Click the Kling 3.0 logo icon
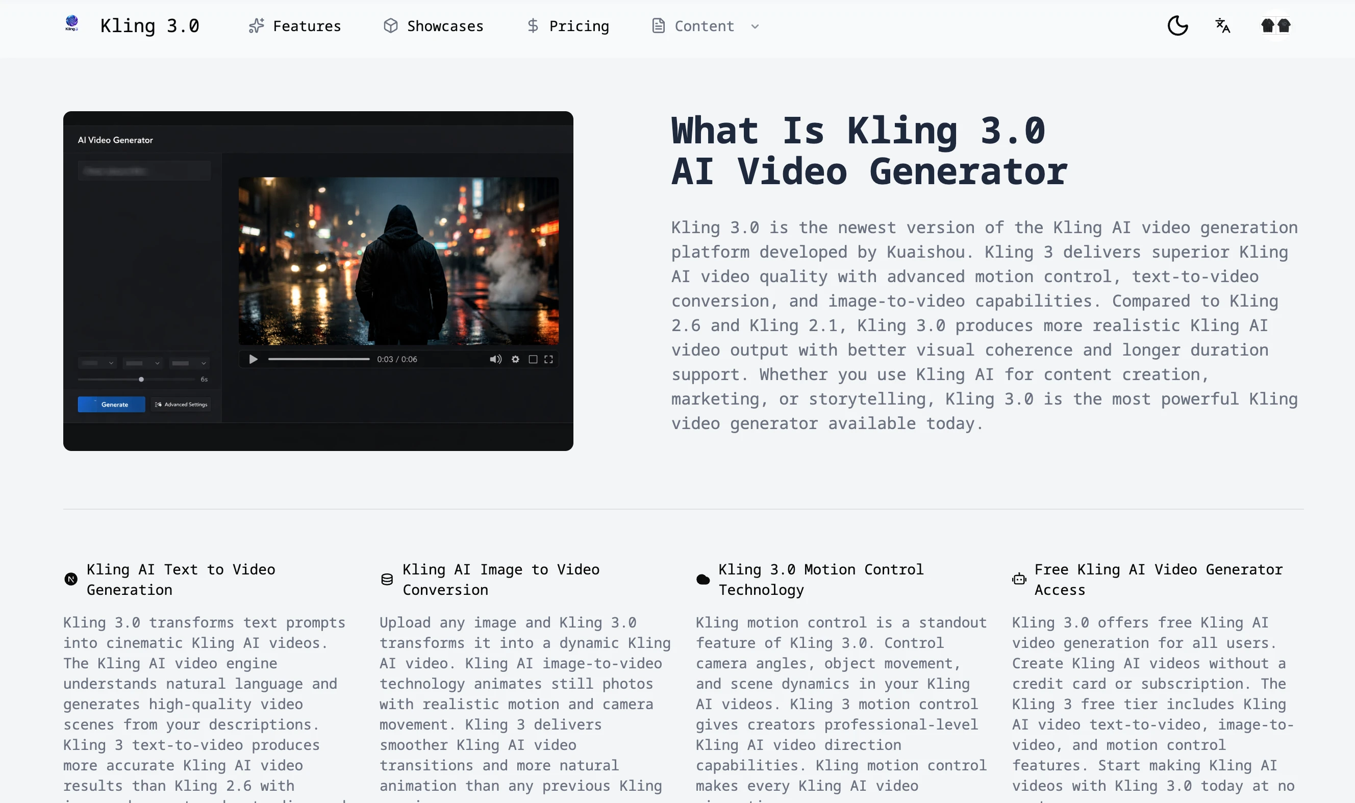 coord(71,24)
